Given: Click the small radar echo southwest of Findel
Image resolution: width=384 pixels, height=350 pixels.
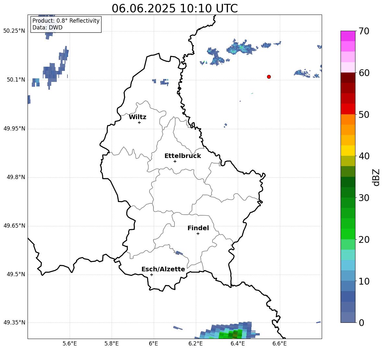Looking at the screenshot, I should (179, 253).
